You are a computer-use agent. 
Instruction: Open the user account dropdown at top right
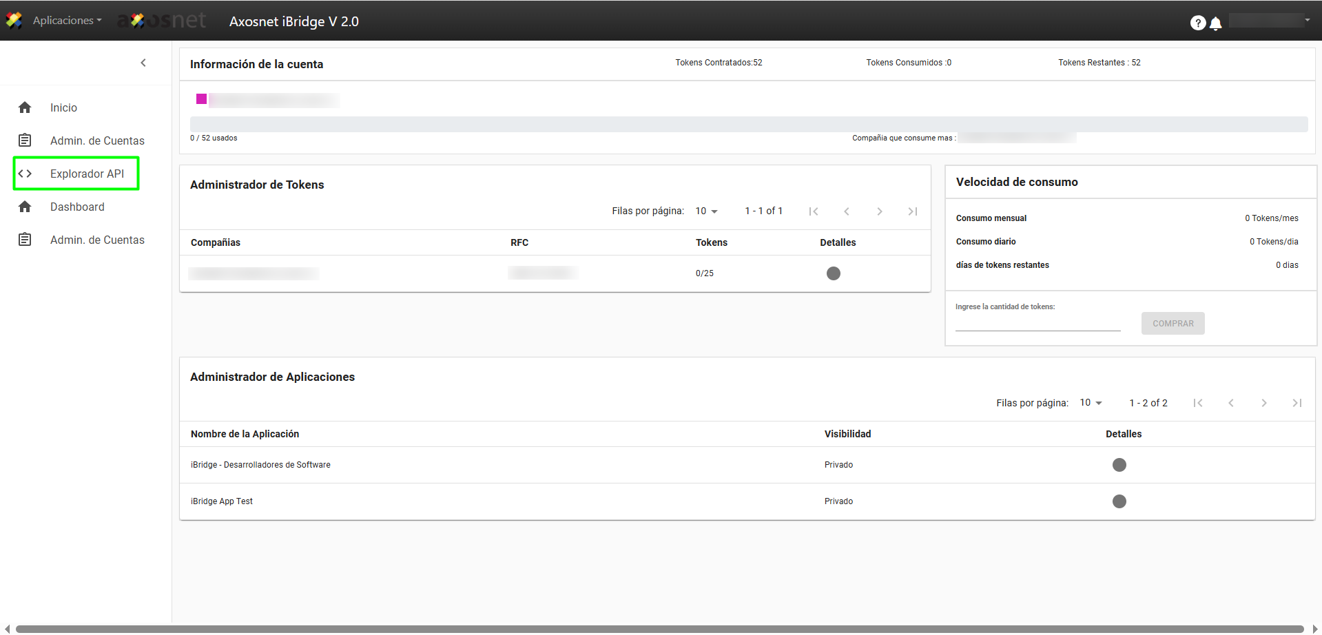tap(1270, 21)
